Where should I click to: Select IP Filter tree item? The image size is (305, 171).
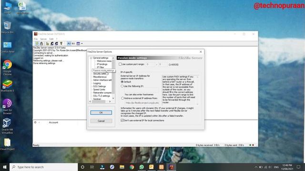[x=101, y=67]
